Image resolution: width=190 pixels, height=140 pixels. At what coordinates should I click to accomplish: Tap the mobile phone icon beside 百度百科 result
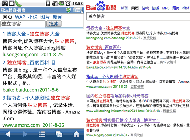(x=53, y=63)
